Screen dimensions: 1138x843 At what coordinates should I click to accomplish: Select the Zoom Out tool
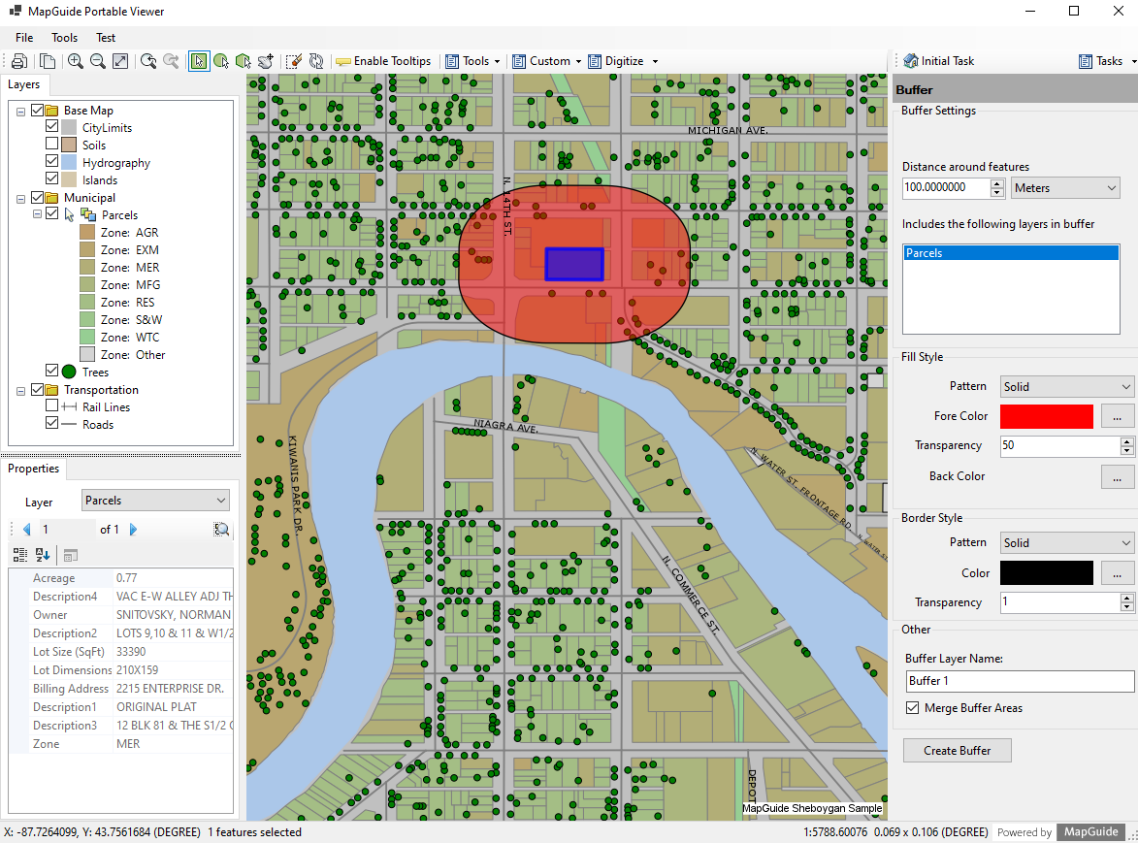[x=98, y=61]
